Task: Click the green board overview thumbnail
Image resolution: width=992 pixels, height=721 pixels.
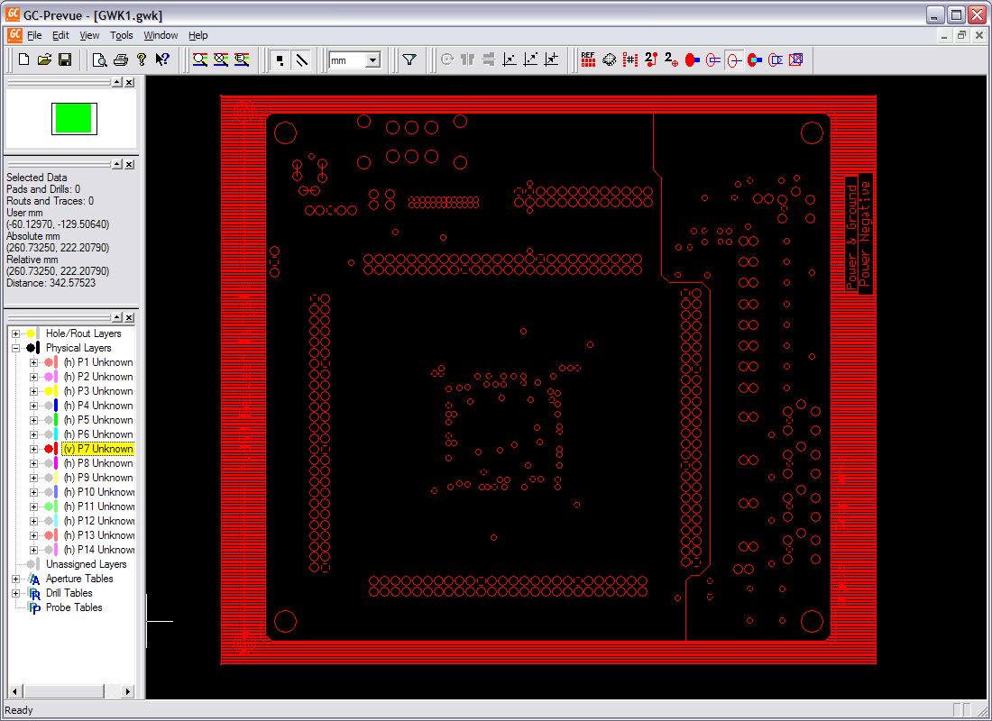Action: pos(73,118)
